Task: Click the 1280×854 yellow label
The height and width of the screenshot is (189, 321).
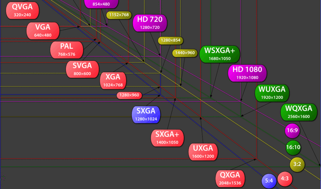Action: [x=170, y=40]
